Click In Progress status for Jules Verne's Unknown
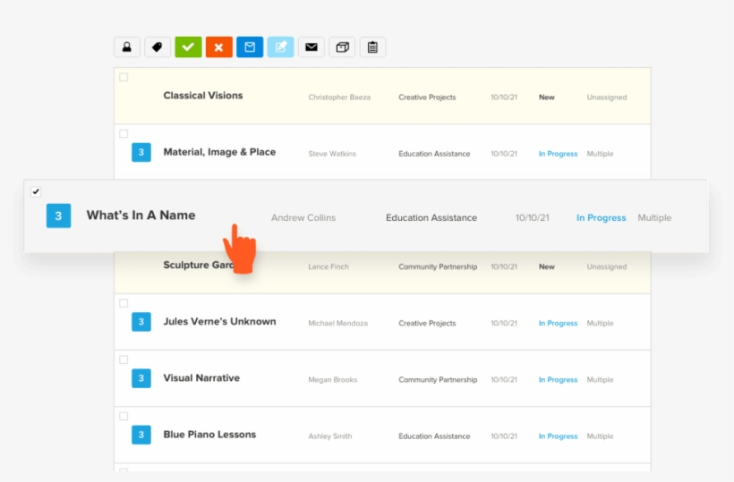This screenshot has width=734, height=482. pos(558,323)
